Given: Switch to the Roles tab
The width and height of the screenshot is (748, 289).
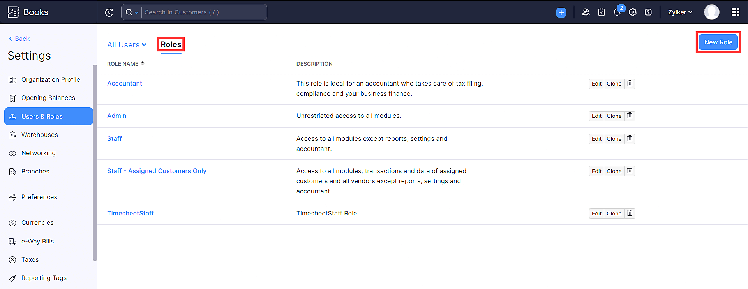Looking at the screenshot, I should [171, 44].
